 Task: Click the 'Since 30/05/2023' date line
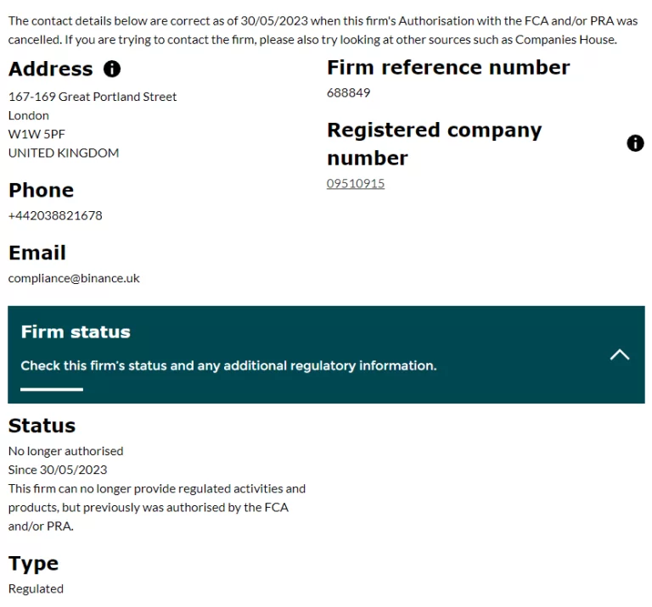click(58, 470)
